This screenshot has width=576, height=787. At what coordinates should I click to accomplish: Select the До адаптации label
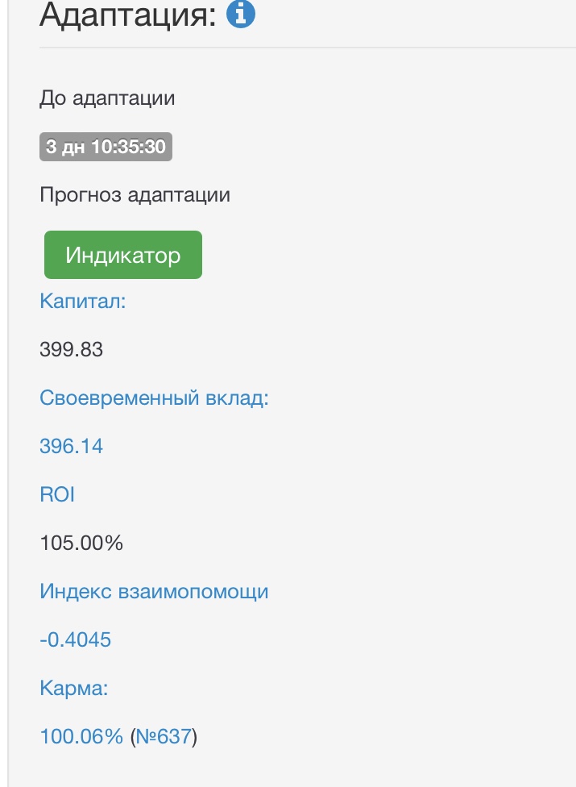(107, 99)
